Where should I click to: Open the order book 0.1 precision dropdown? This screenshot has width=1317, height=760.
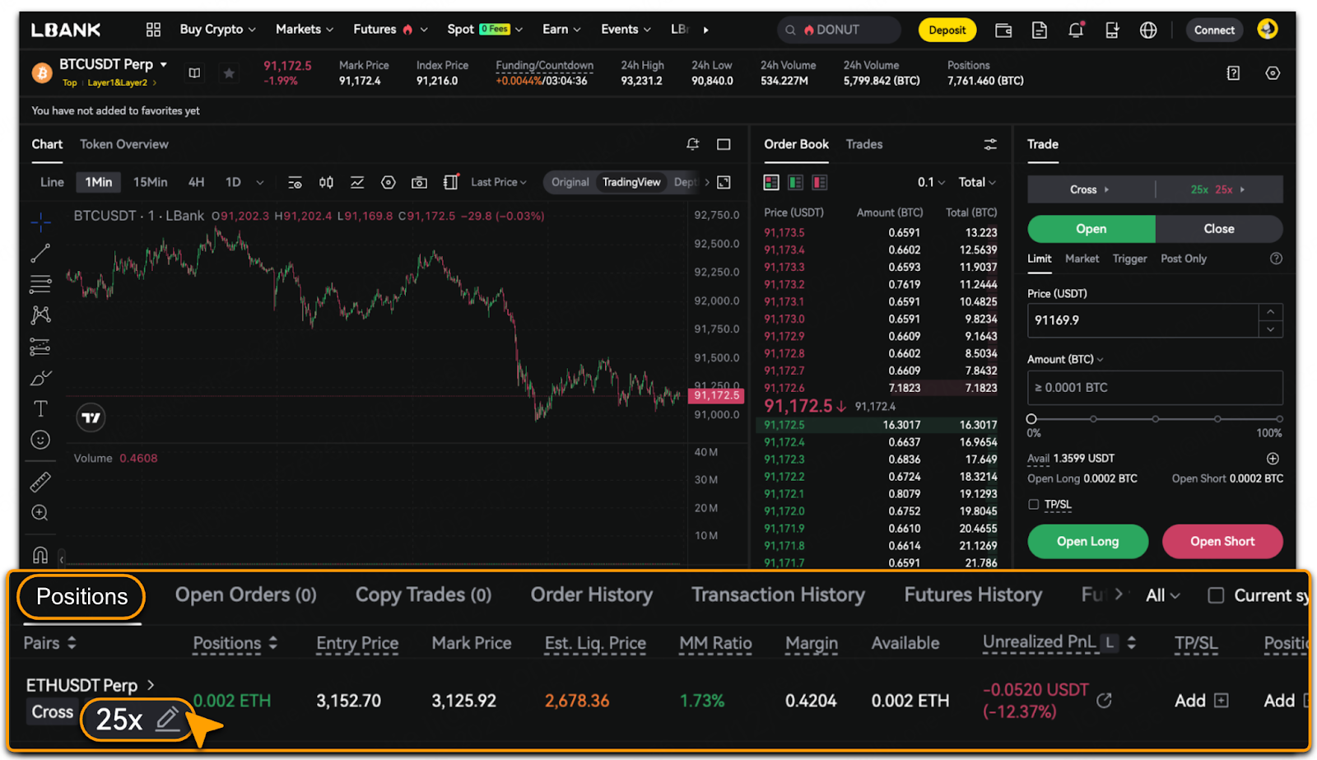[x=931, y=182]
